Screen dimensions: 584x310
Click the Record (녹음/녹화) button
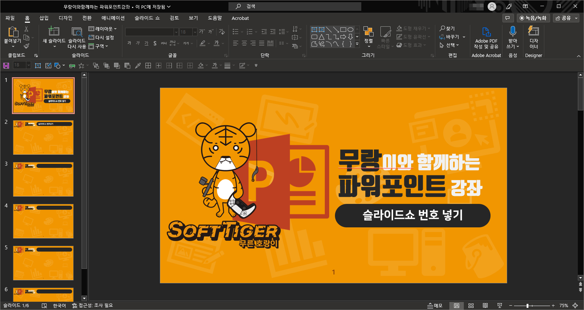[x=533, y=18]
